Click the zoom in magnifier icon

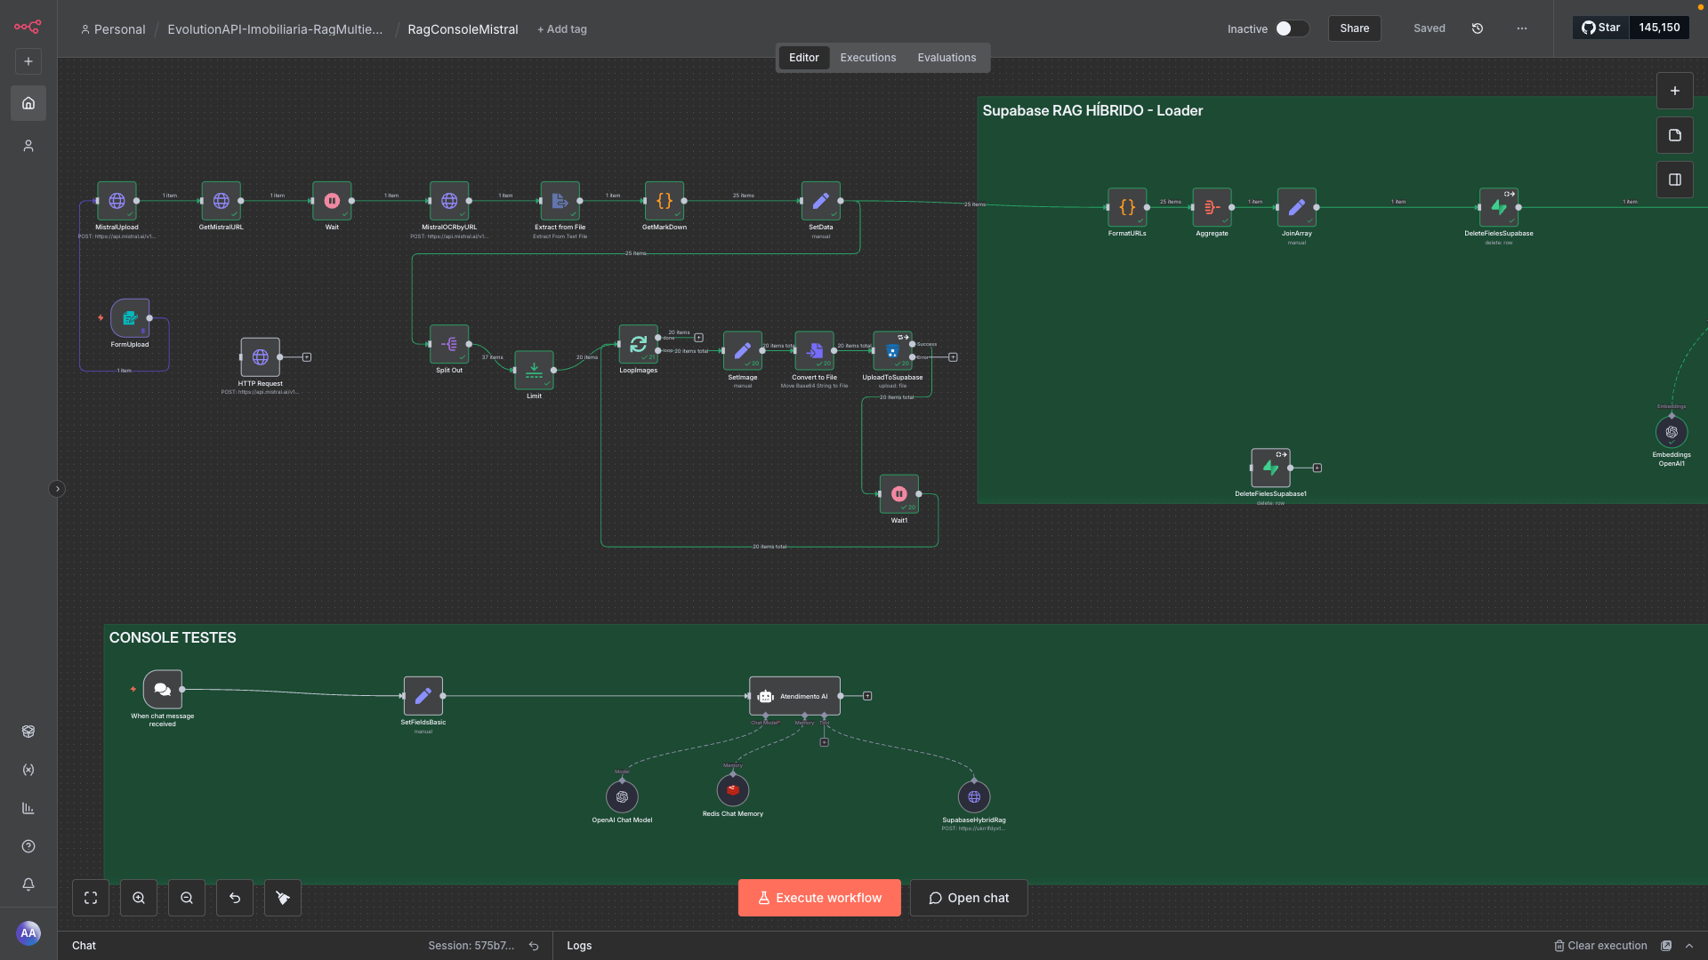(139, 898)
